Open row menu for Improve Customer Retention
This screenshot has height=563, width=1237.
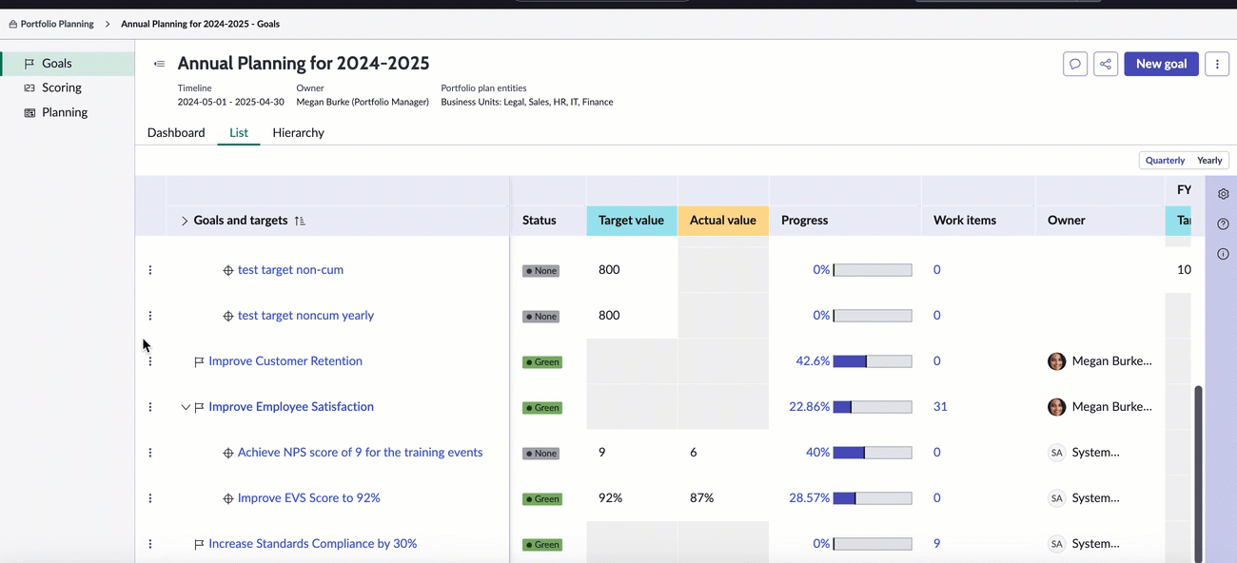(x=150, y=361)
